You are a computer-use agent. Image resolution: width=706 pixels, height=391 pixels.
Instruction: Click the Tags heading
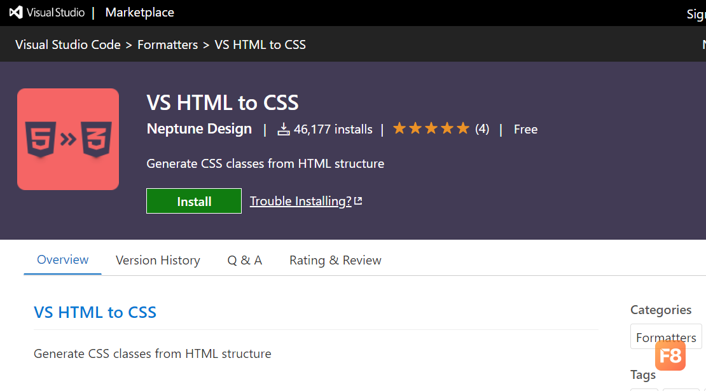click(x=643, y=374)
